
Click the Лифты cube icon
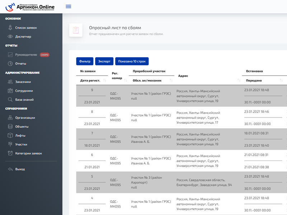10,135
